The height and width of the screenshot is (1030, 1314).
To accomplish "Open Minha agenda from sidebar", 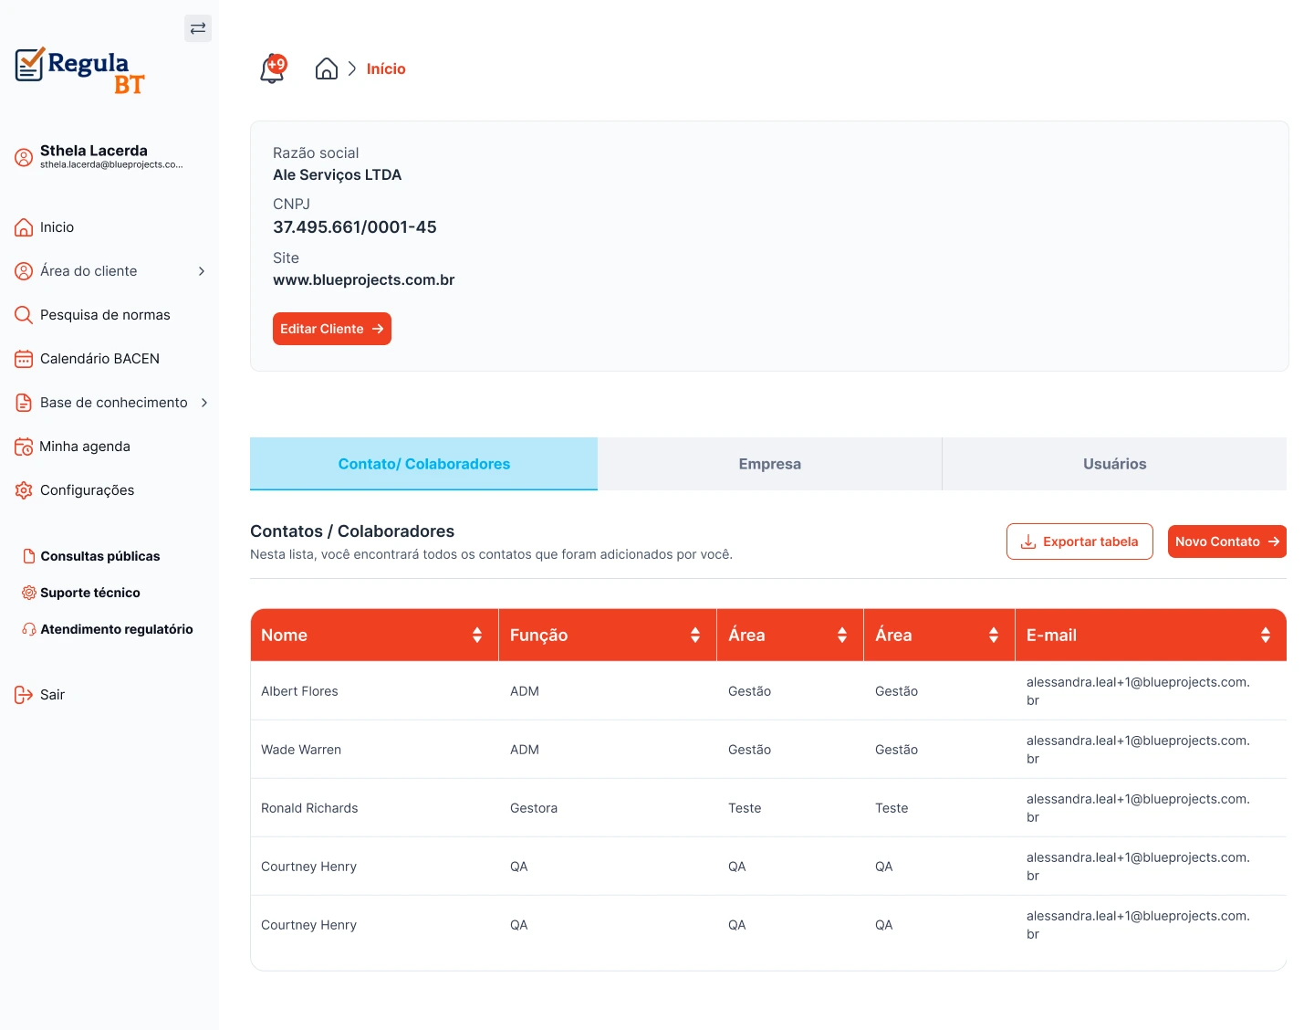I will click(x=84, y=447).
